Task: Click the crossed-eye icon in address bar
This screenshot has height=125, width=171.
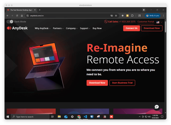Action: 112,16
